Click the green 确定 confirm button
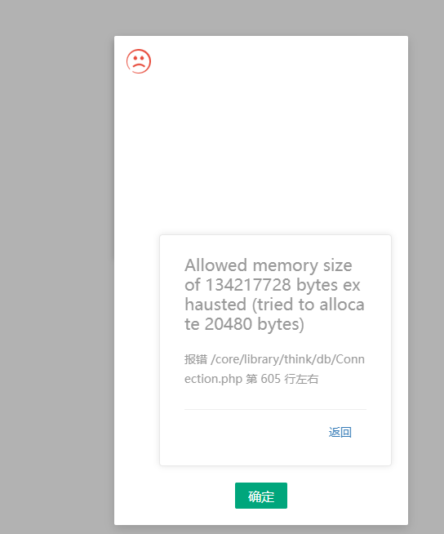Viewport: 444px width, 534px height. tap(261, 496)
